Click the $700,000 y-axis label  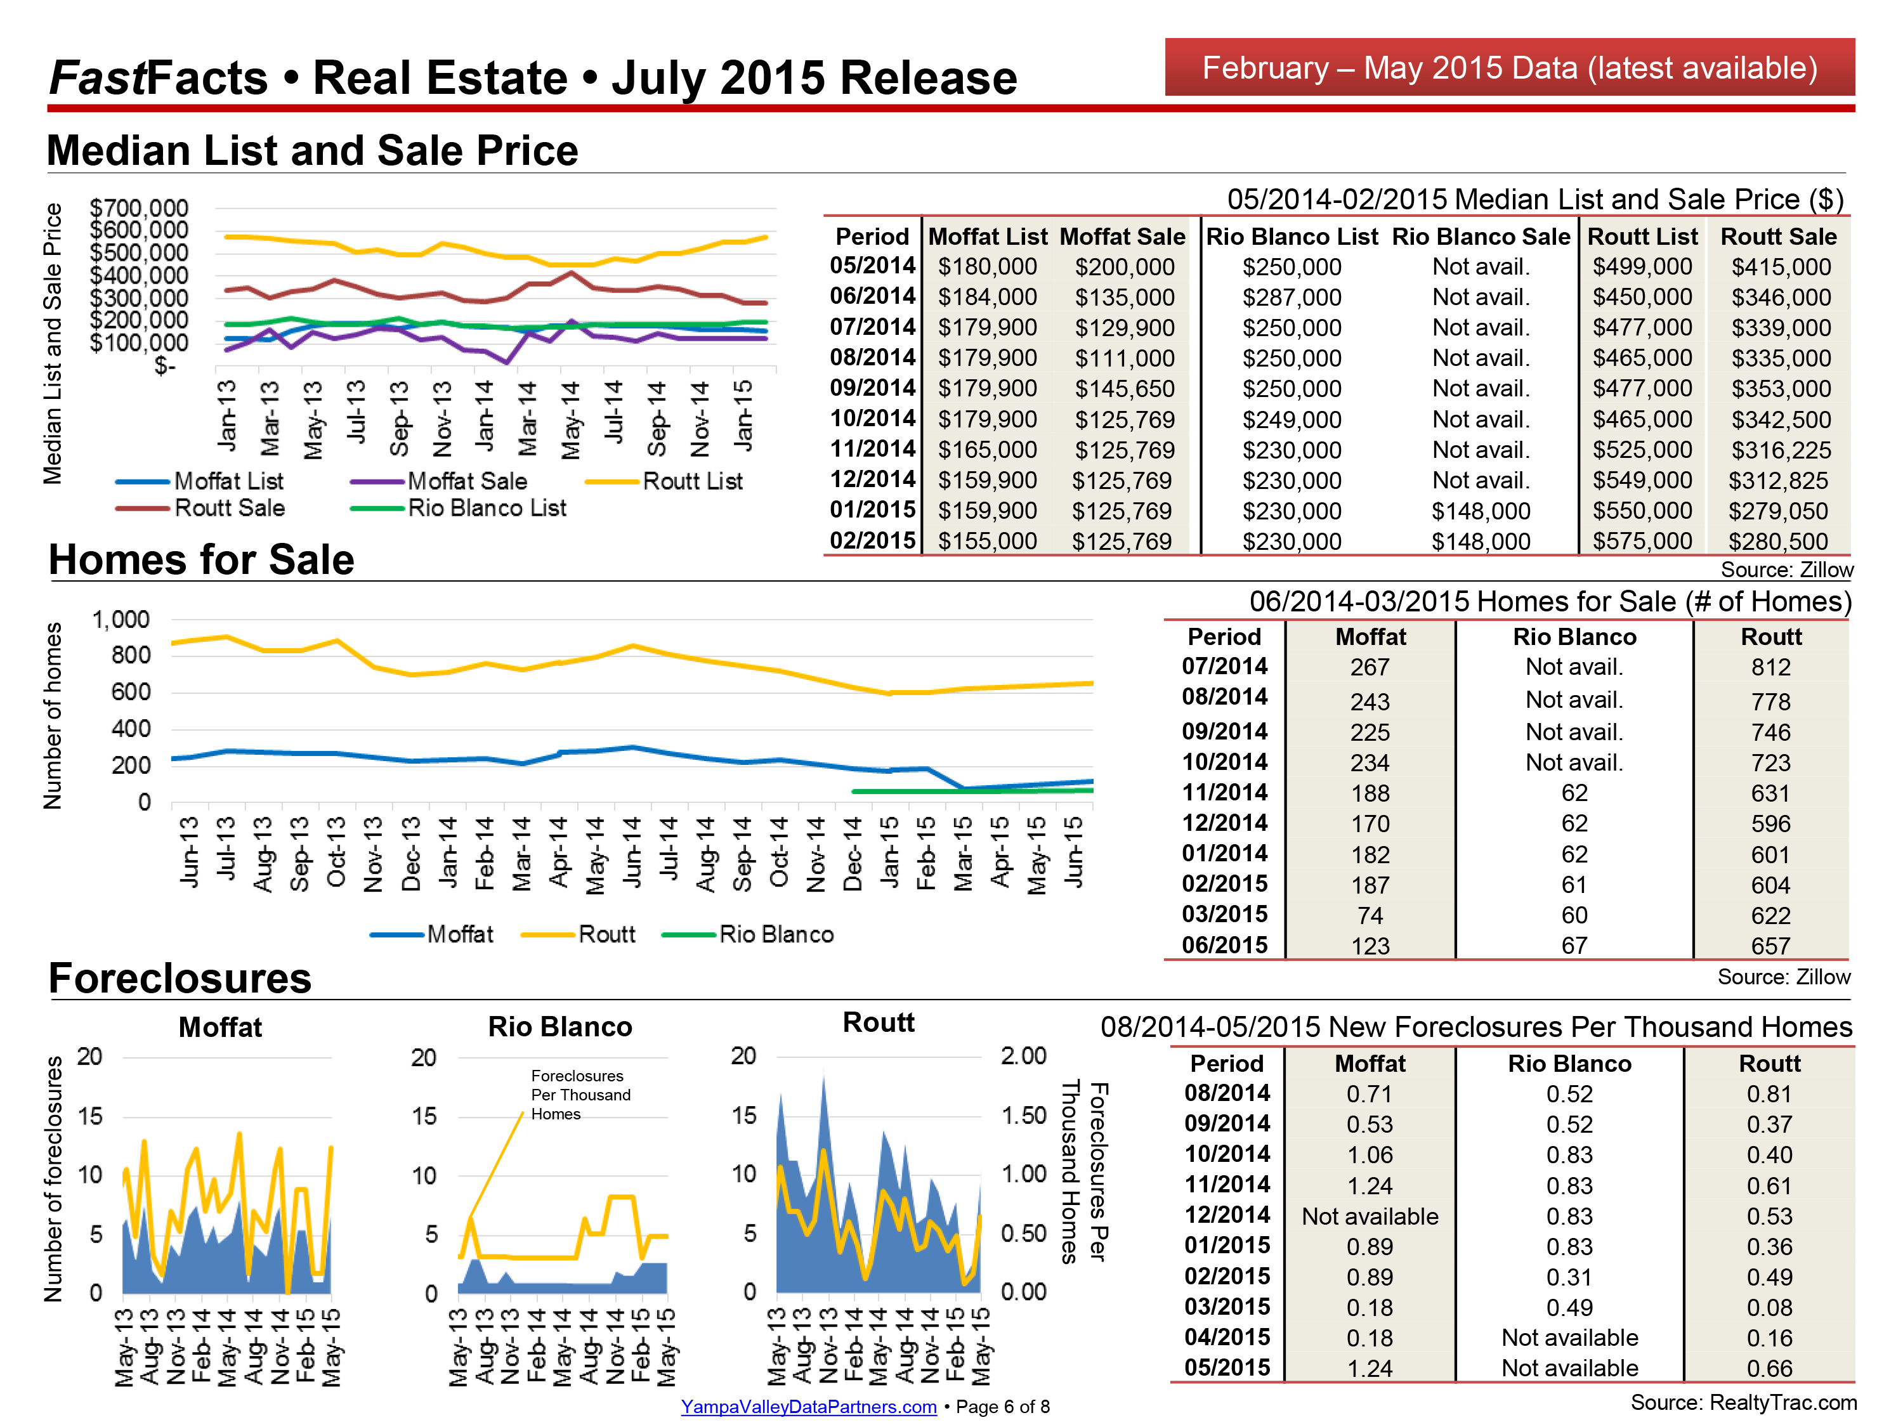tap(138, 208)
